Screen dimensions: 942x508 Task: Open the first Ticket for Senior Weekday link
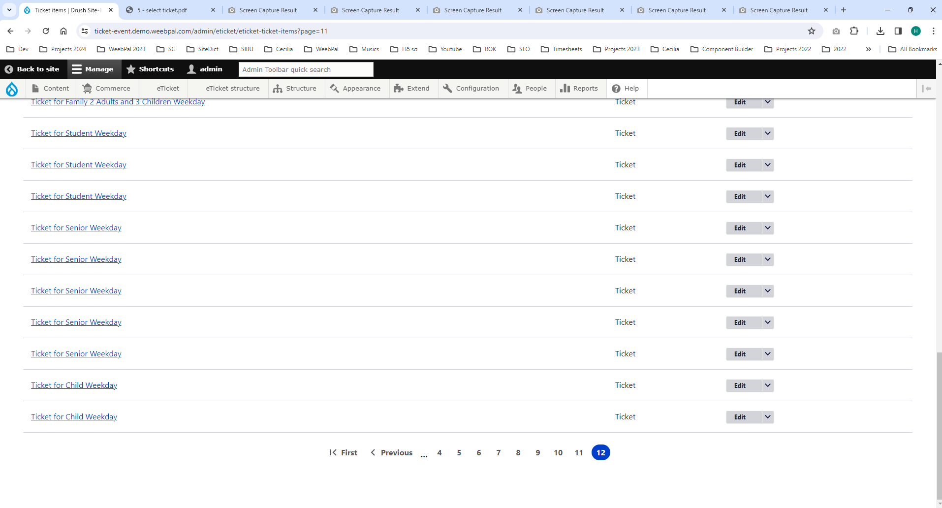click(76, 228)
